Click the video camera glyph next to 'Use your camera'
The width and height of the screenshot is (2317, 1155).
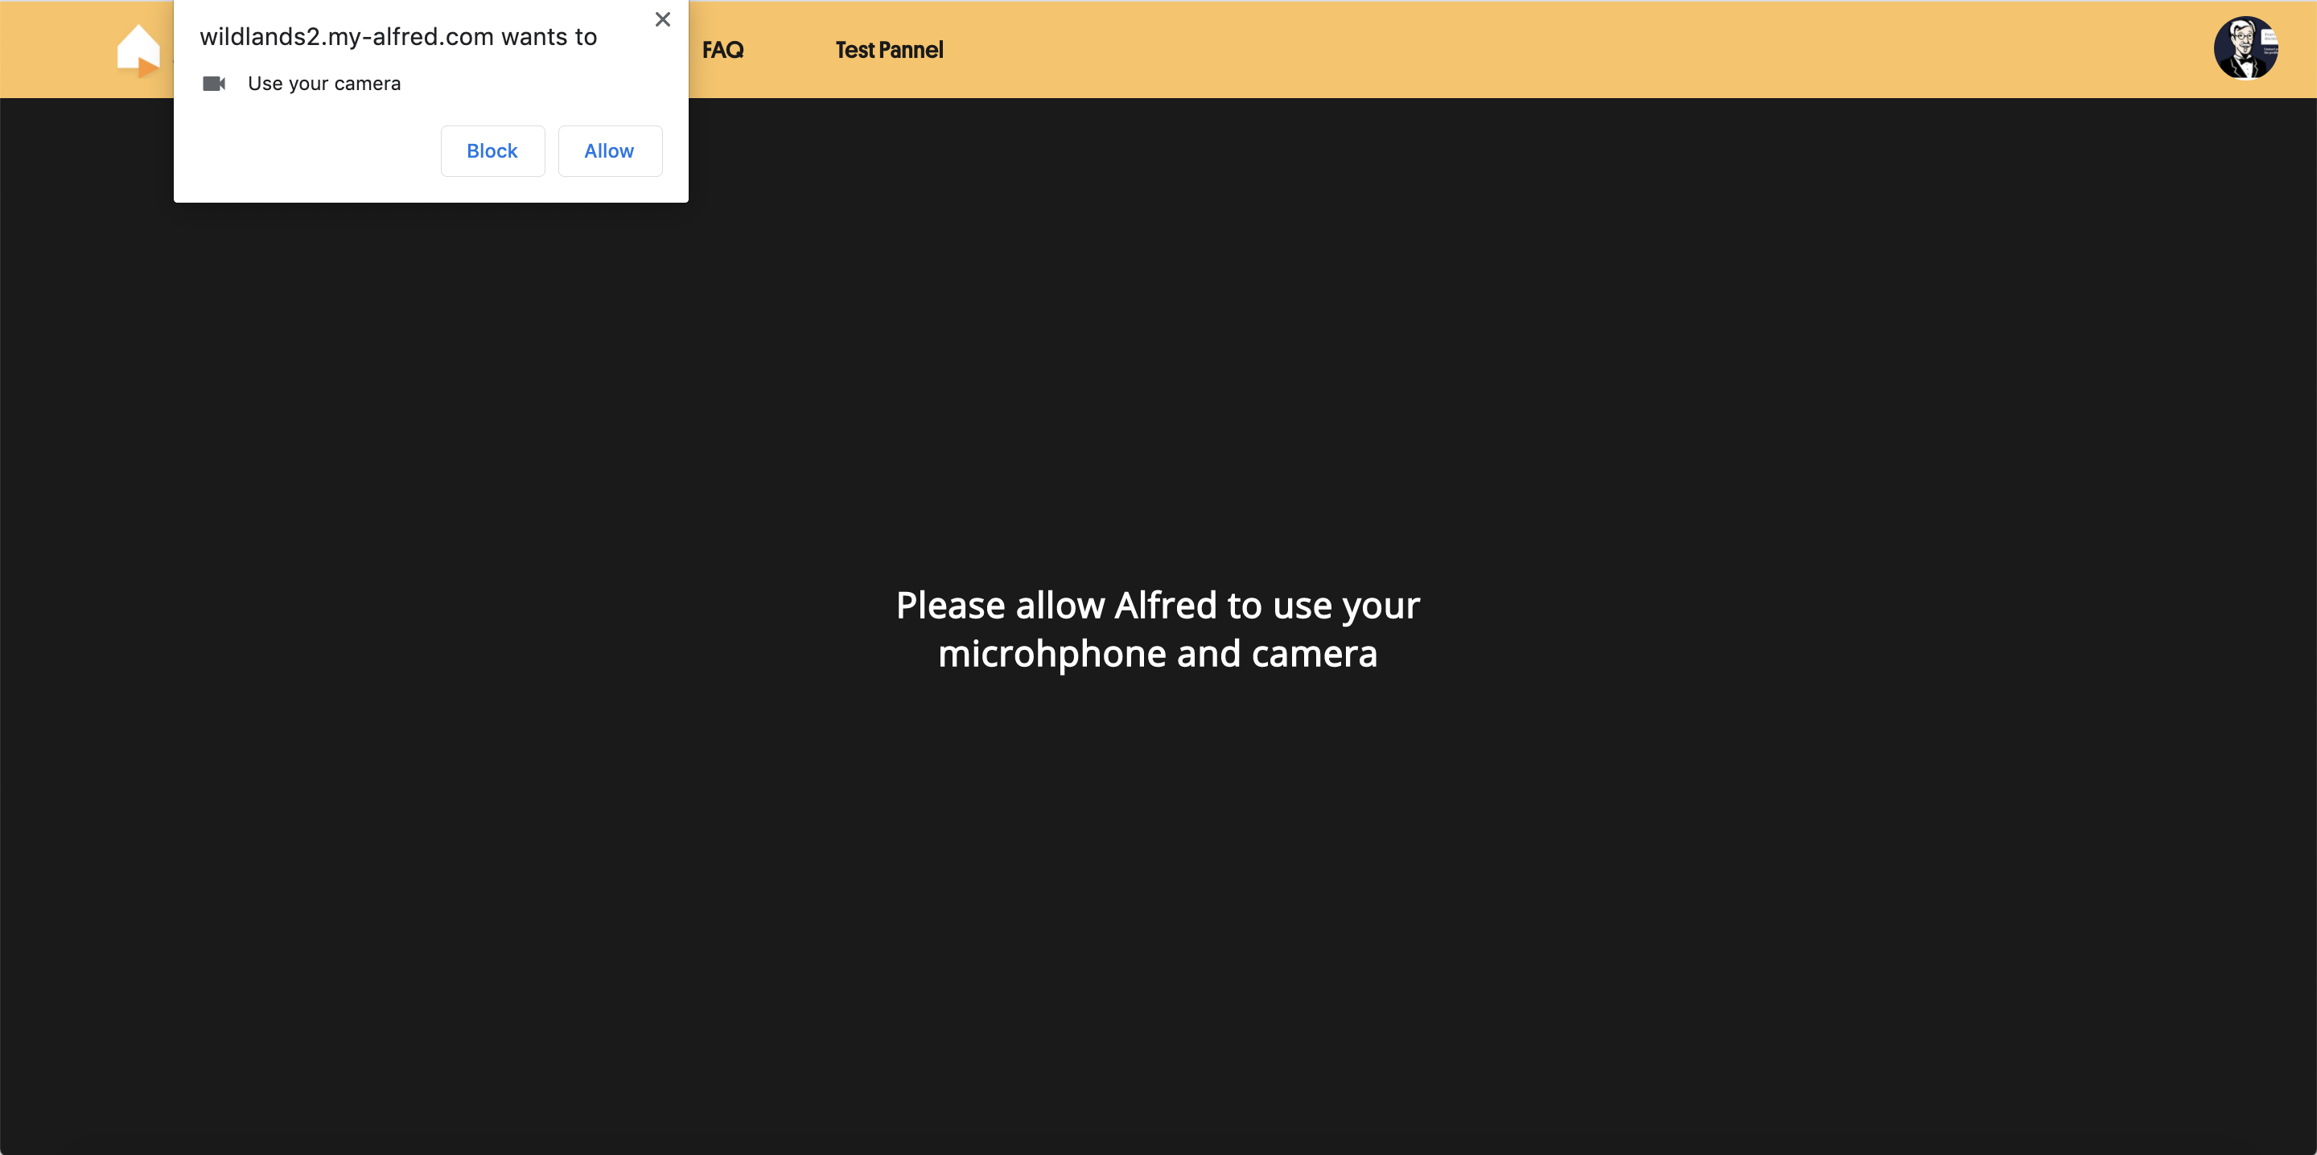214,83
